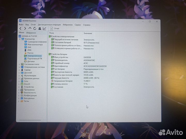Select the Состояние батарей row
The image size is (186, 139).
coord(75,42)
